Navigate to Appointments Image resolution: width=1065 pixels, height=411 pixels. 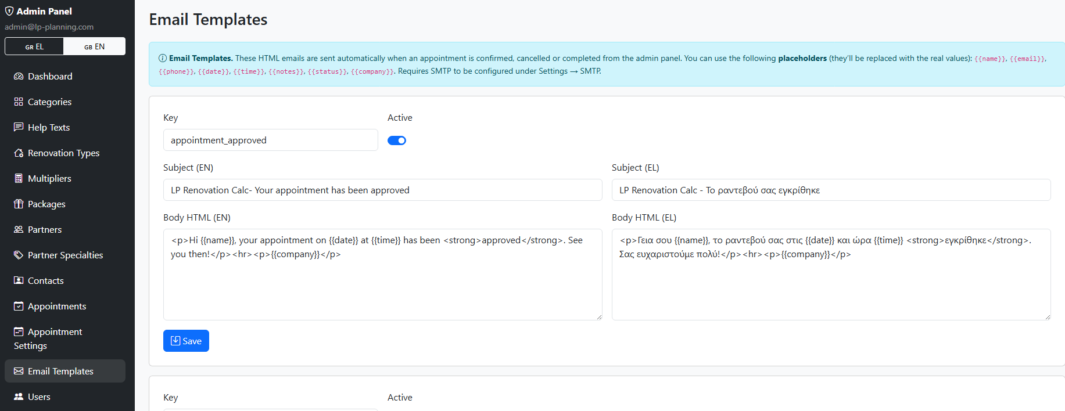(65, 306)
